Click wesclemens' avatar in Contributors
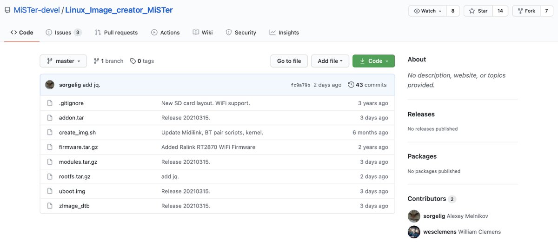The width and height of the screenshot is (558, 249). point(414,232)
